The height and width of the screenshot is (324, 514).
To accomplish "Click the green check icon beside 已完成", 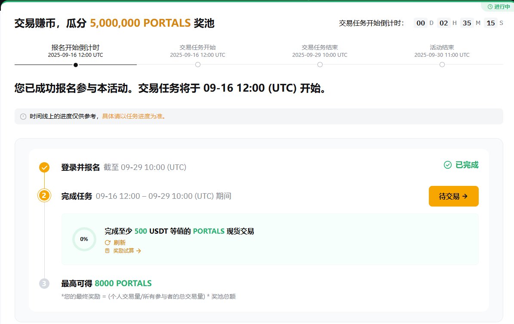I will [447, 165].
